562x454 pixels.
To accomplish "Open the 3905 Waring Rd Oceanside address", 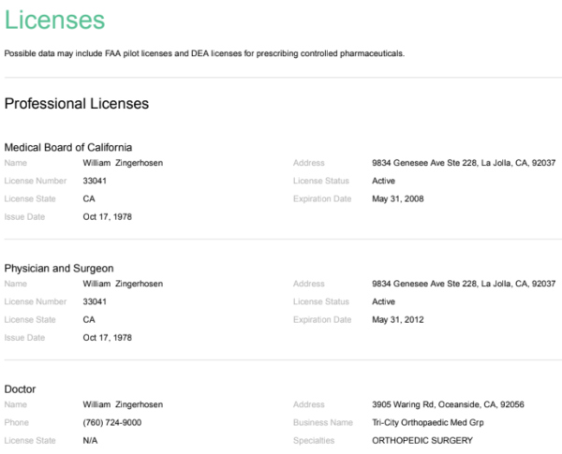I will (448, 404).
